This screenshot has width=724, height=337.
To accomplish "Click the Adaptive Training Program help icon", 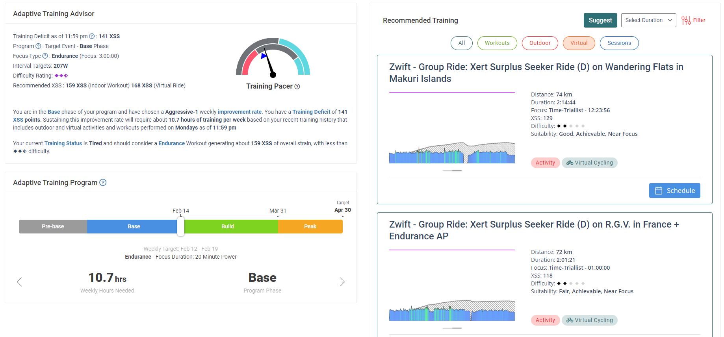I will [103, 182].
